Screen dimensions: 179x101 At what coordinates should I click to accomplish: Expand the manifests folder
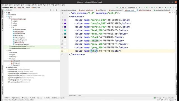click(x=6, y=15)
